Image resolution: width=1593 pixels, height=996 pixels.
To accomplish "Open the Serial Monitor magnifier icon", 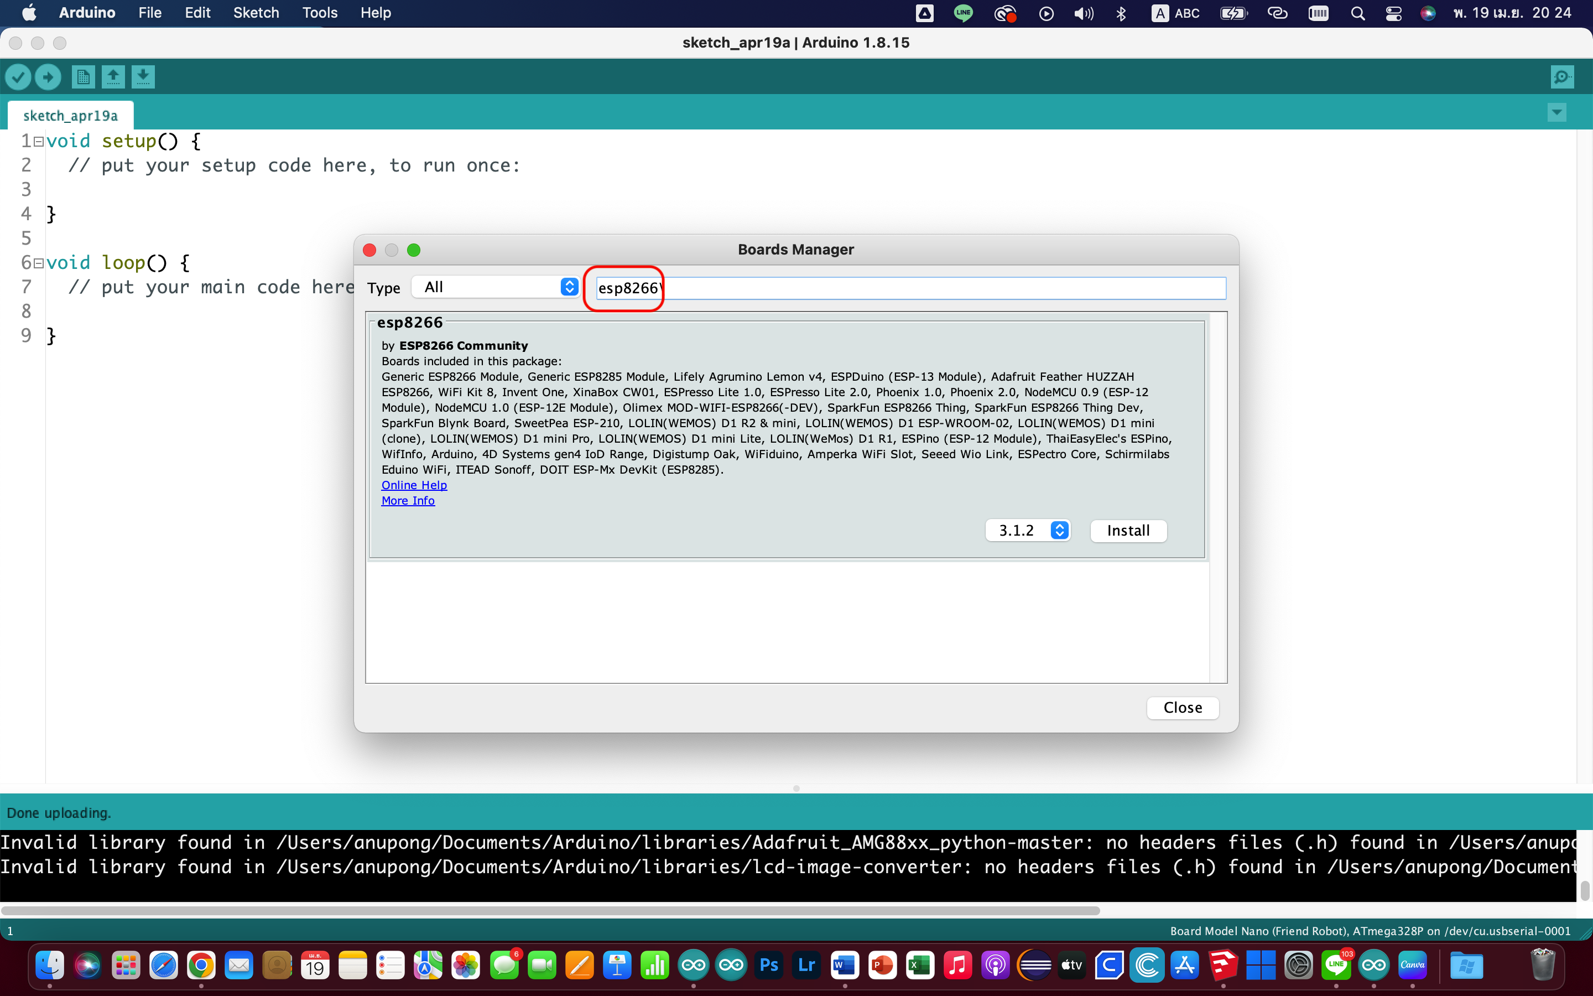I will tap(1562, 77).
